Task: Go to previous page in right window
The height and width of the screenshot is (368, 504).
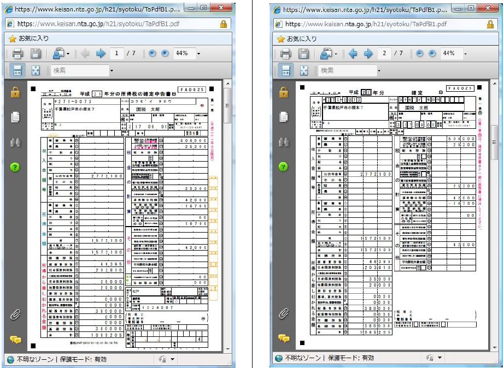Action: click(x=353, y=54)
